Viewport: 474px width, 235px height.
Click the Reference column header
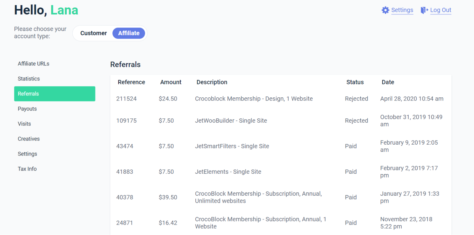pos(131,82)
